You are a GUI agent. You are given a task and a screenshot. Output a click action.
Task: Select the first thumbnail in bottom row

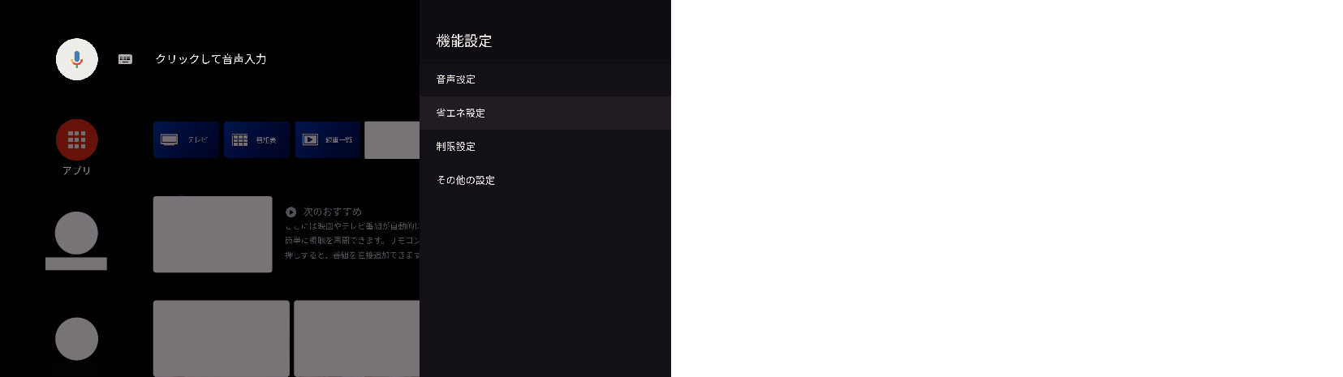222,338
